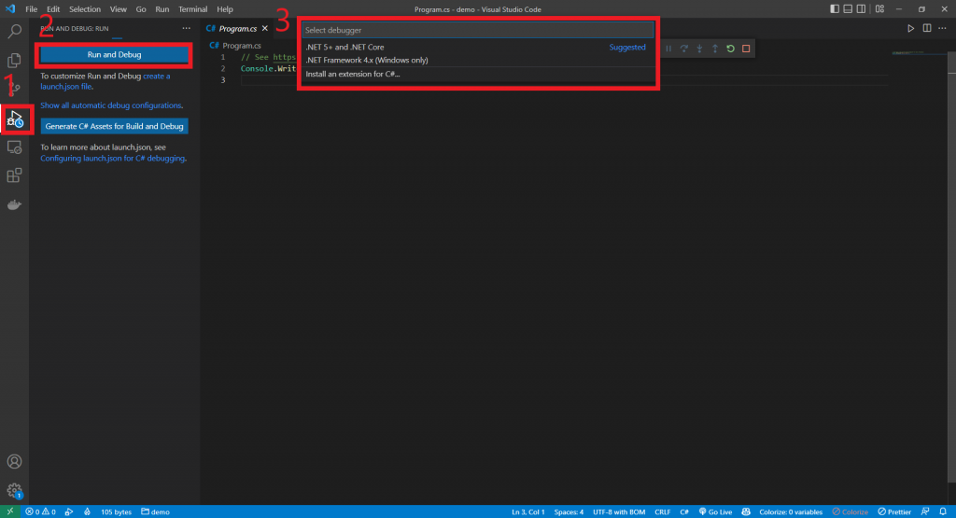Screen dimensions: 956x518
Task: Open the File menu
Action: pyautogui.click(x=31, y=9)
